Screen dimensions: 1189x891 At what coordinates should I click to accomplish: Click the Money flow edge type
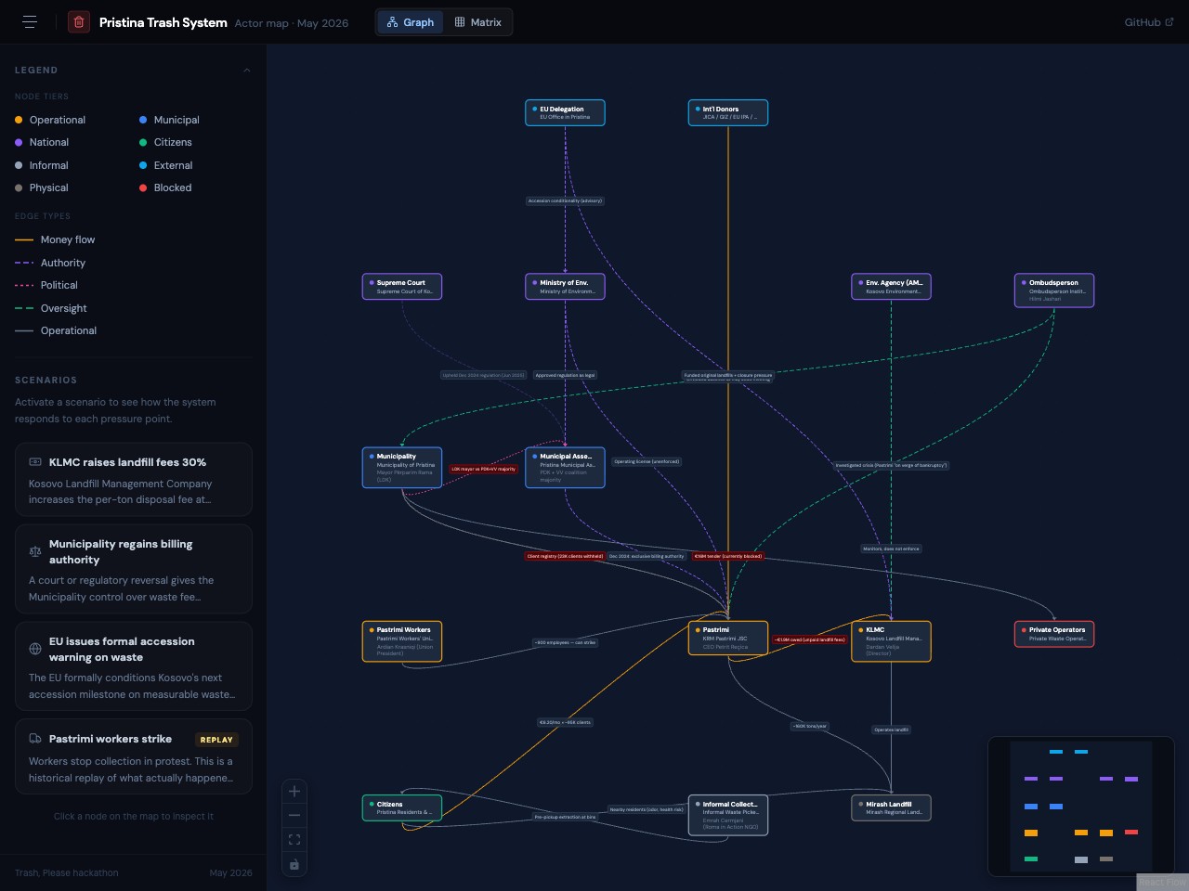tap(56, 239)
